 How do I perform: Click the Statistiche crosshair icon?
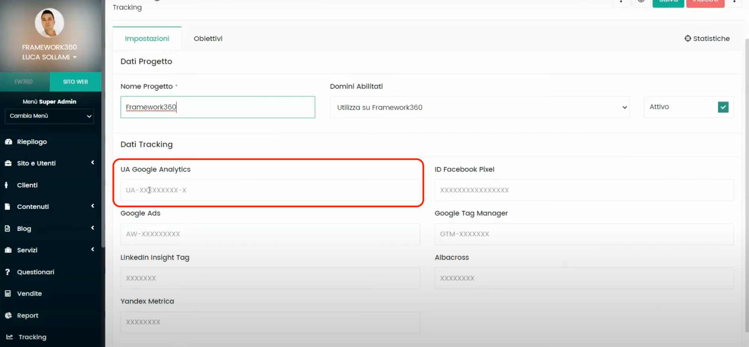pyautogui.click(x=687, y=39)
